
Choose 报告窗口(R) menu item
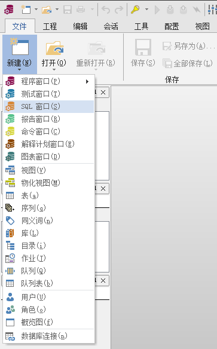48,119
